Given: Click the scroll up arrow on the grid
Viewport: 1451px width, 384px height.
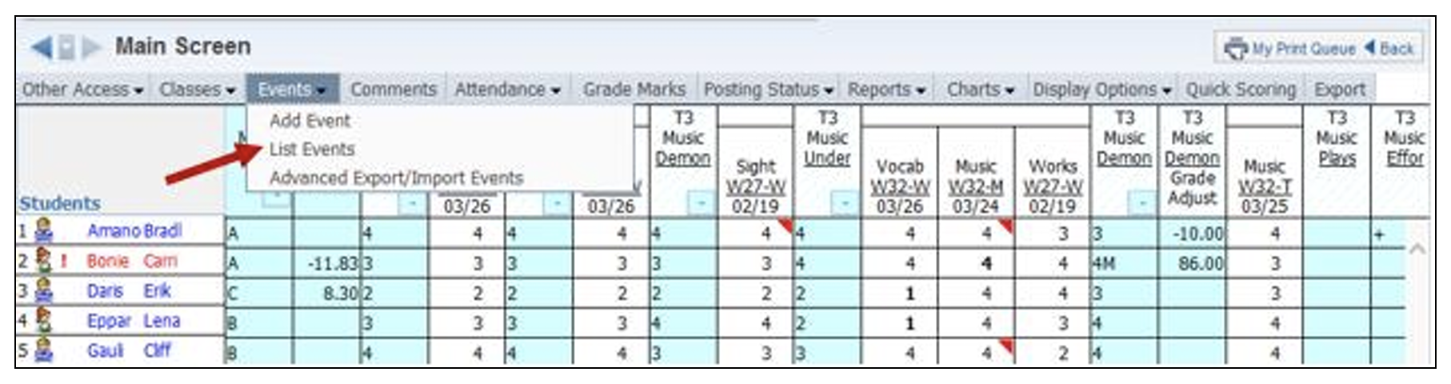Looking at the screenshot, I should click(x=1417, y=250).
